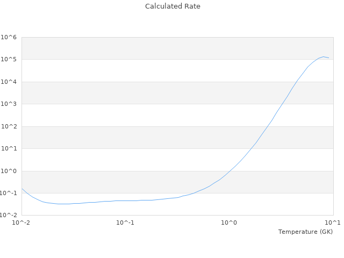The image size is (344, 258).
Task: Click where the curve crosses the 10^3 gridline
Action: pyautogui.click(x=283, y=104)
